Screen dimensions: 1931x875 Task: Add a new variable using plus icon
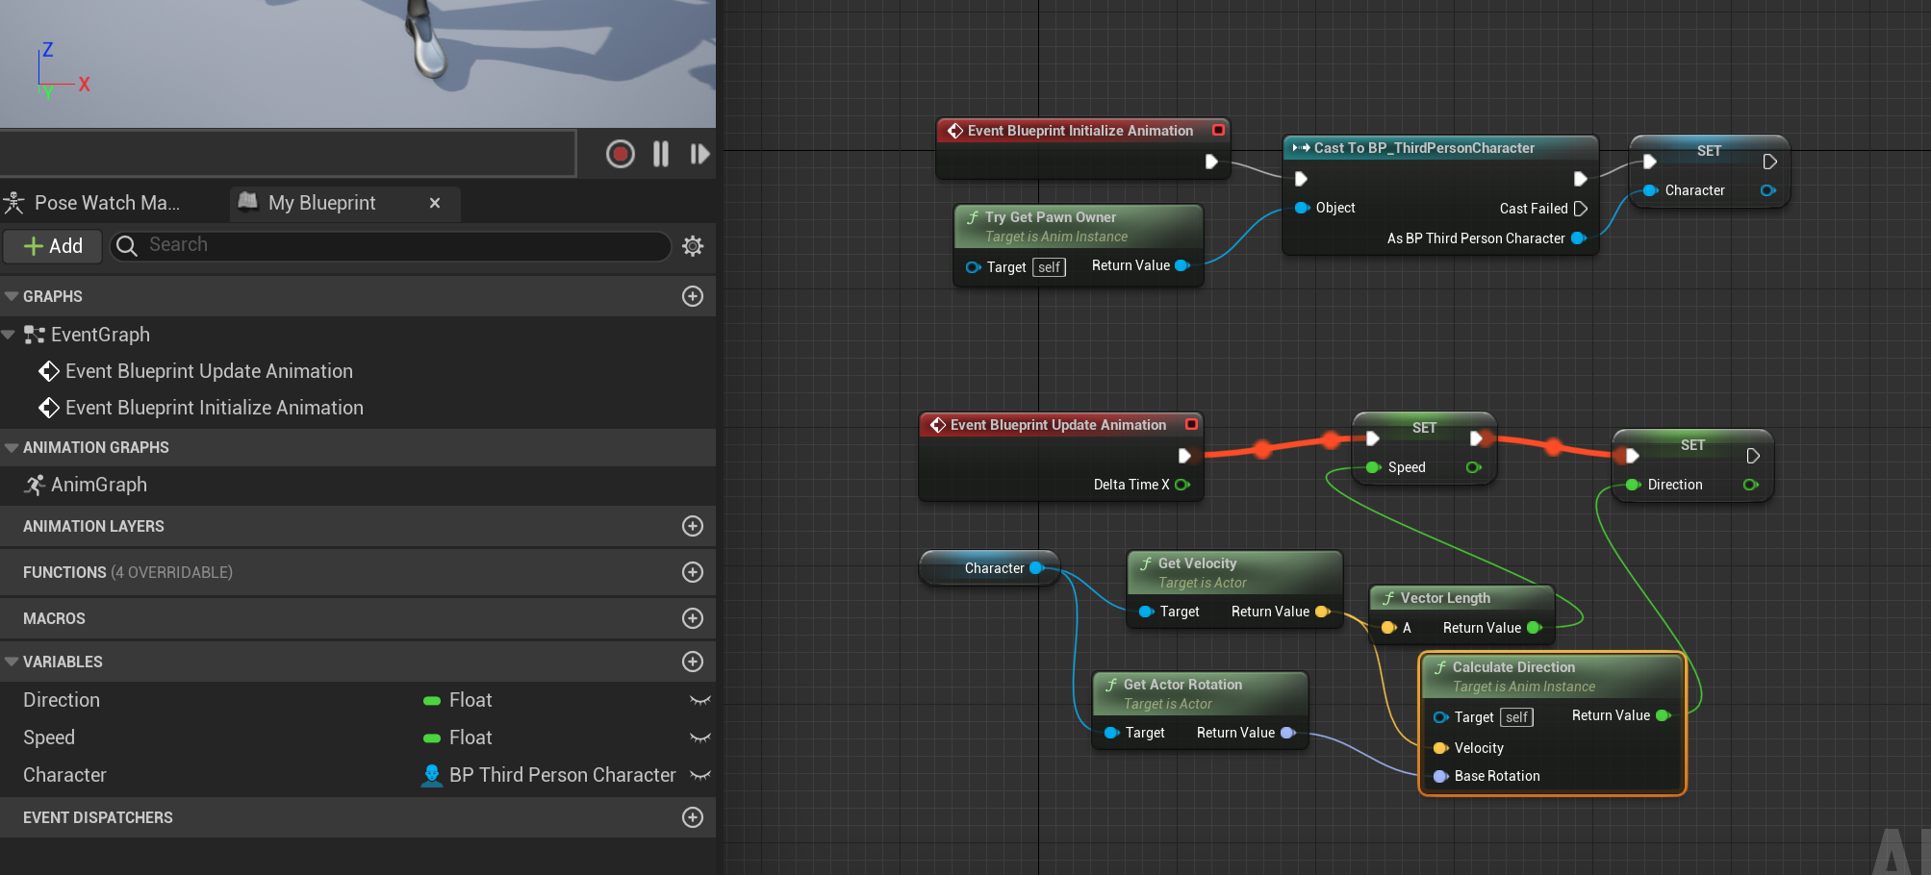(693, 662)
